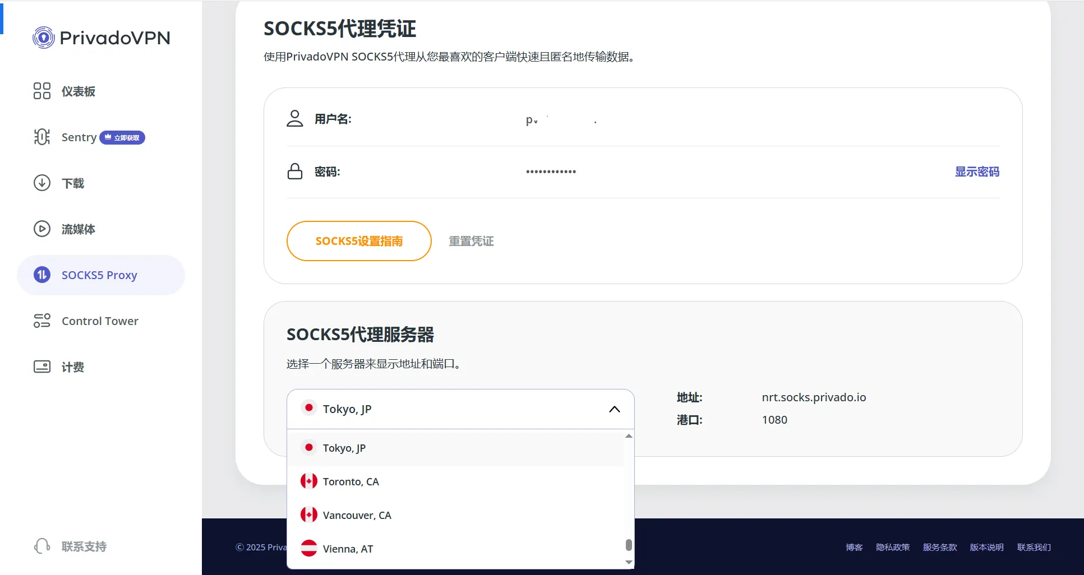
Task: Open the 隐私政策 footer link
Action: (893, 547)
